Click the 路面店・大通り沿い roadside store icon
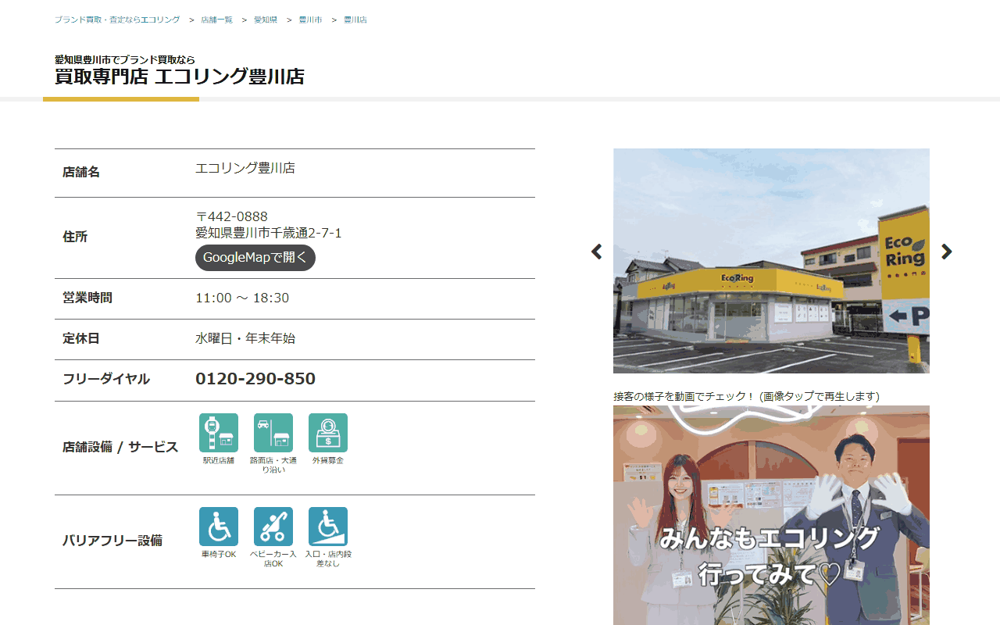The height and width of the screenshot is (625, 1000). [273, 433]
